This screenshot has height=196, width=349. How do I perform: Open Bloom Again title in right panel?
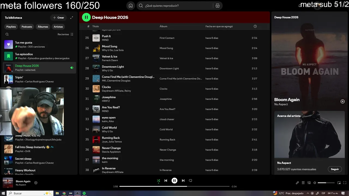point(287,100)
